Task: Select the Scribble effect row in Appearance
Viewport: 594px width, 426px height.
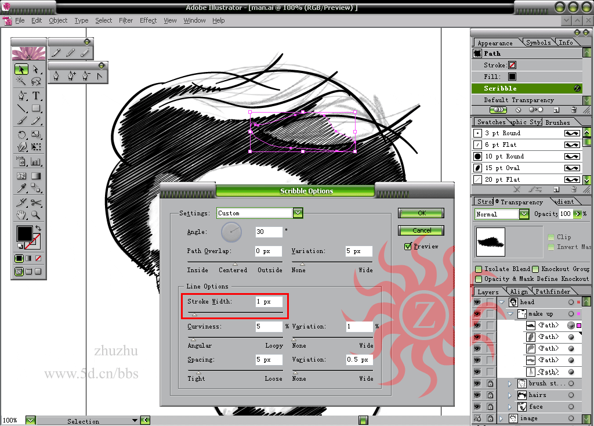Action: 527,88
